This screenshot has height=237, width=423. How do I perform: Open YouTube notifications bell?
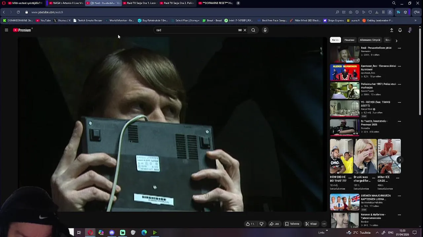400,30
